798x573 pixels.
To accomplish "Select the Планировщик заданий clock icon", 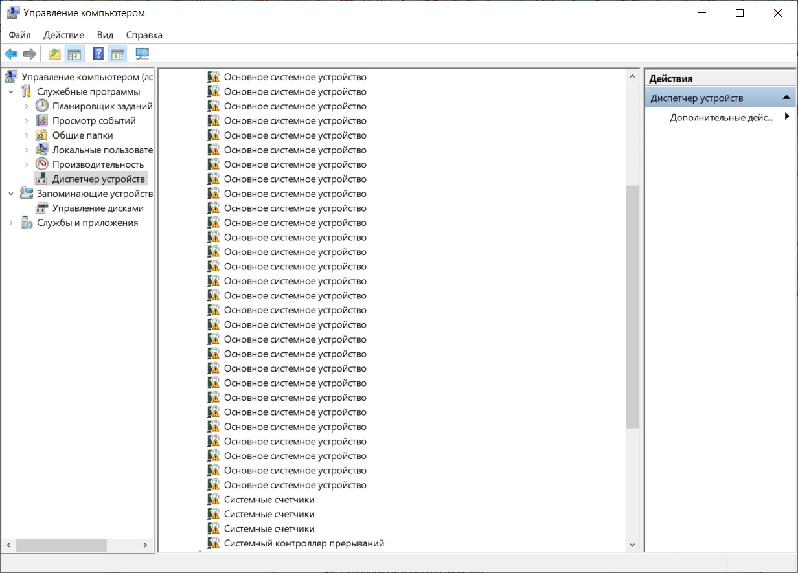I will pyautogui.click(x=42, y=106).
